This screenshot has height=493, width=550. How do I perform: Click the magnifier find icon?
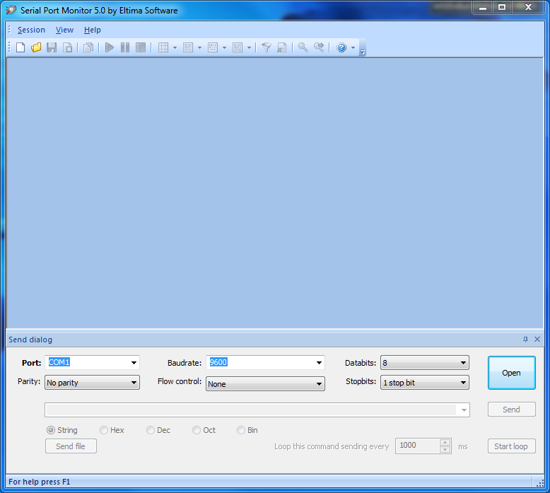[303, 47]
